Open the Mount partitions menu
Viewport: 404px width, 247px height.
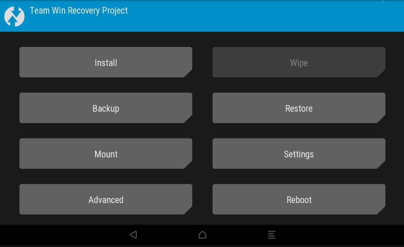pos(106,154)
